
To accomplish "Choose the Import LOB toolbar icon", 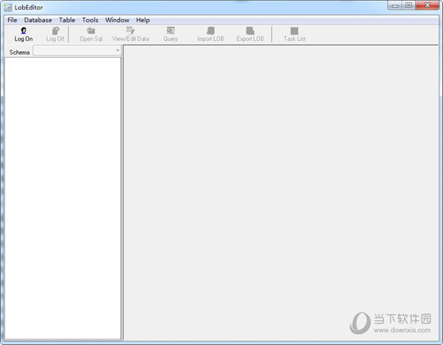I will (x=210, y=30).
